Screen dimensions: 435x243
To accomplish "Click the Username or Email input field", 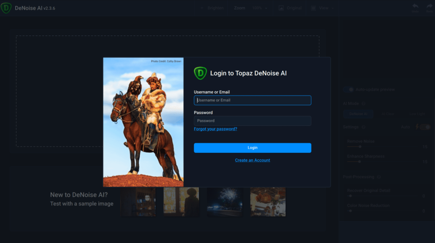I will pyautogui.click(x=252, y=100).
